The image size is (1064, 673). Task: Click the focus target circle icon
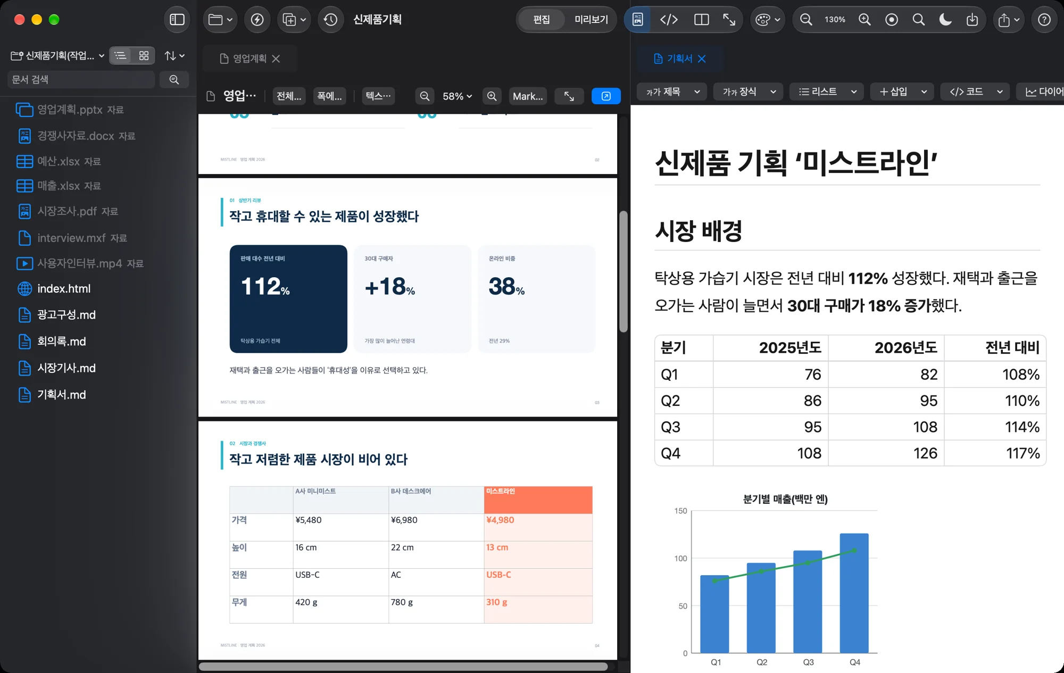point(892,20)
